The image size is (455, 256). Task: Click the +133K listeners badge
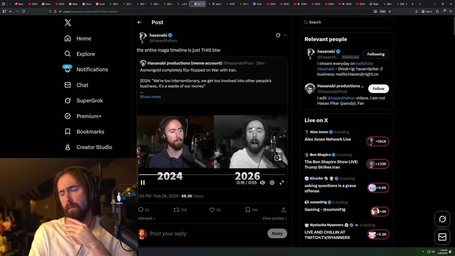[x=378, y=164]
